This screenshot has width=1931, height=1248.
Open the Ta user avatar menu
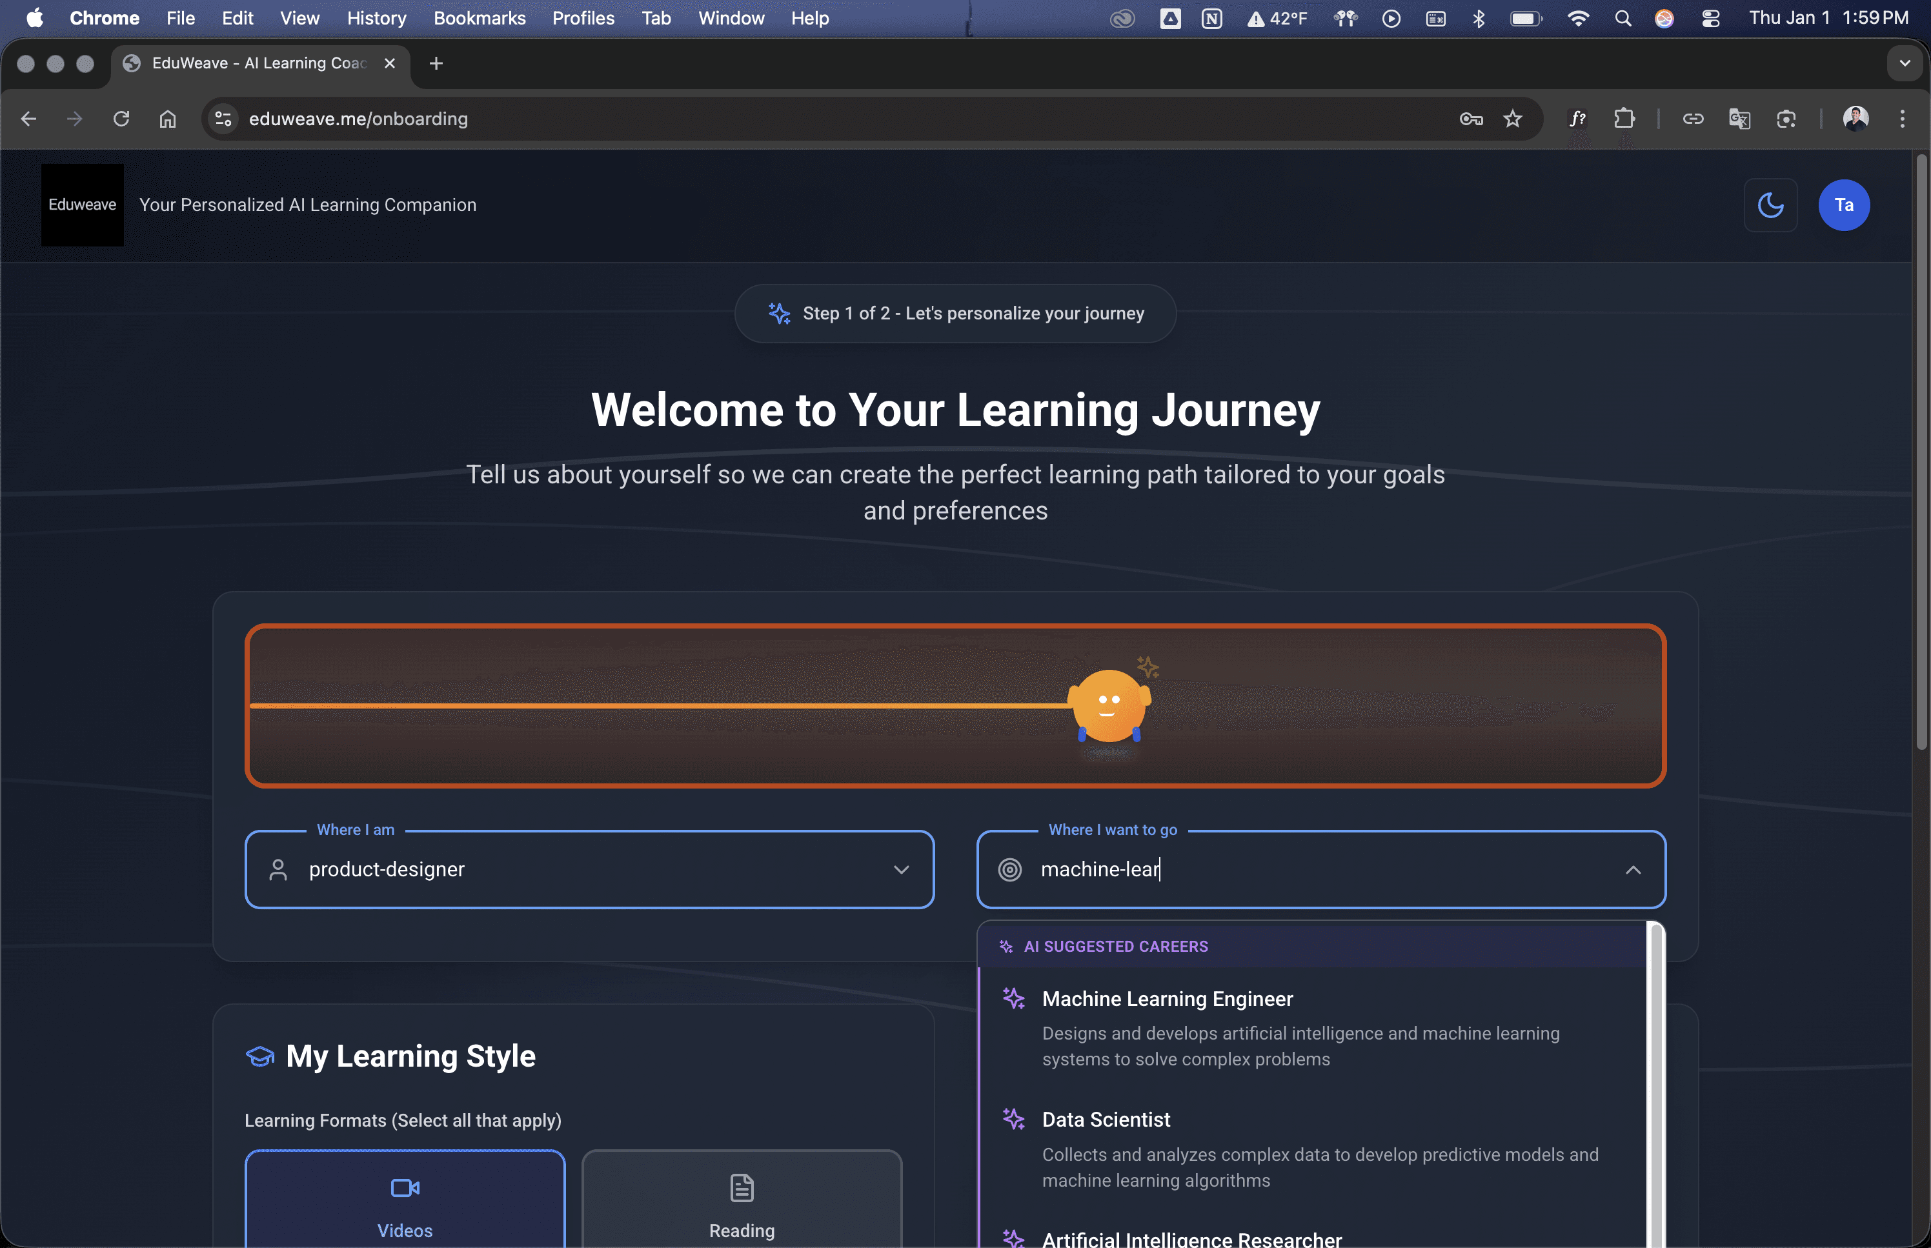coord(1843,205)
